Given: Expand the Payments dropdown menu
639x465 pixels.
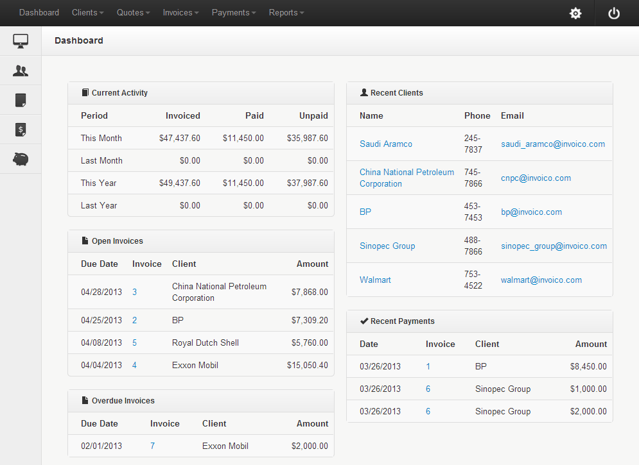Looking at the screenshot, I should (x=234, y=13).
